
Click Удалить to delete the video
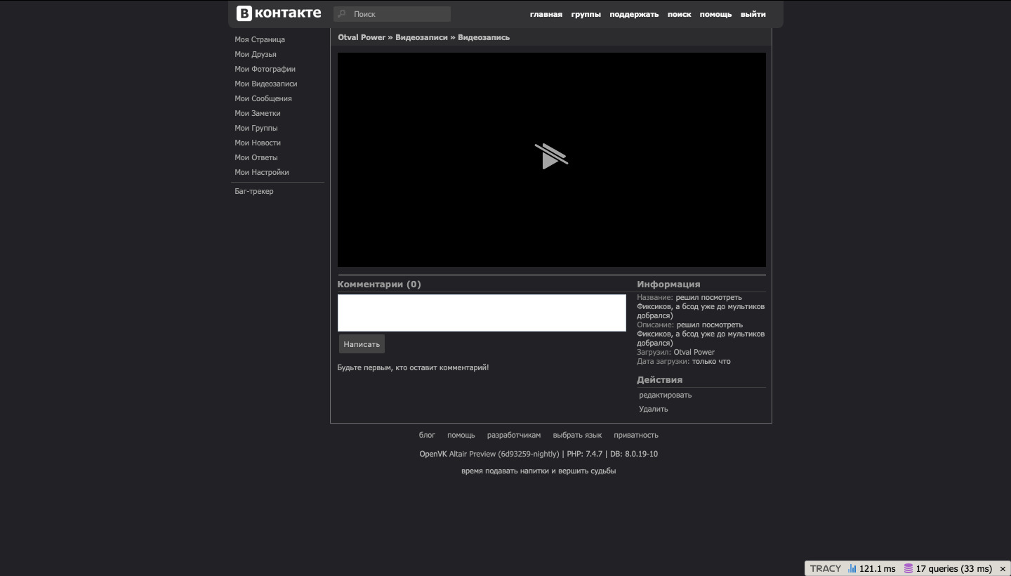654,409
